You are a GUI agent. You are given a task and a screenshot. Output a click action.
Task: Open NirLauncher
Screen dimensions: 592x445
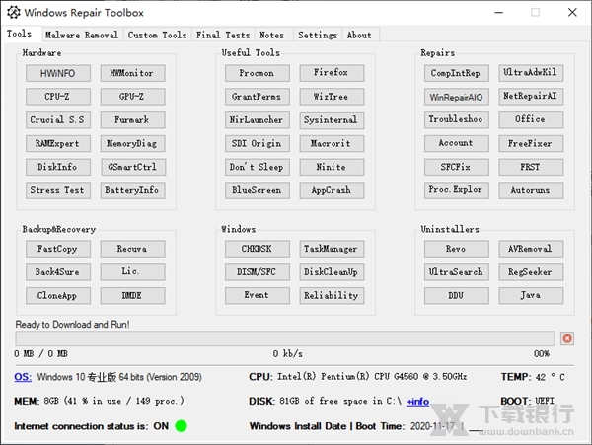[258, 120]
